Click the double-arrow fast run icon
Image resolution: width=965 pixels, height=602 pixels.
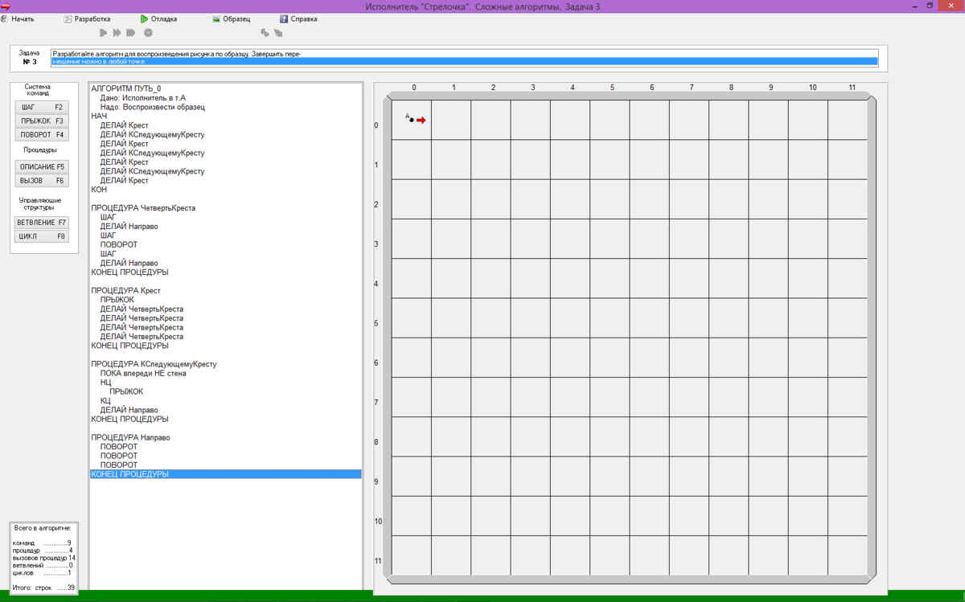tap(117, 33)
